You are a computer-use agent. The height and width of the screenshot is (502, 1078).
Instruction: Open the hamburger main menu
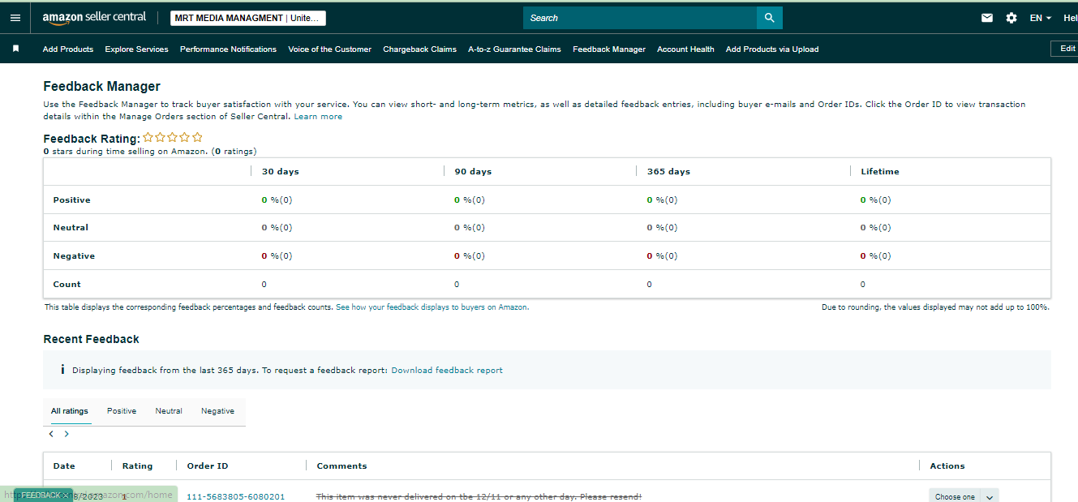15,18
